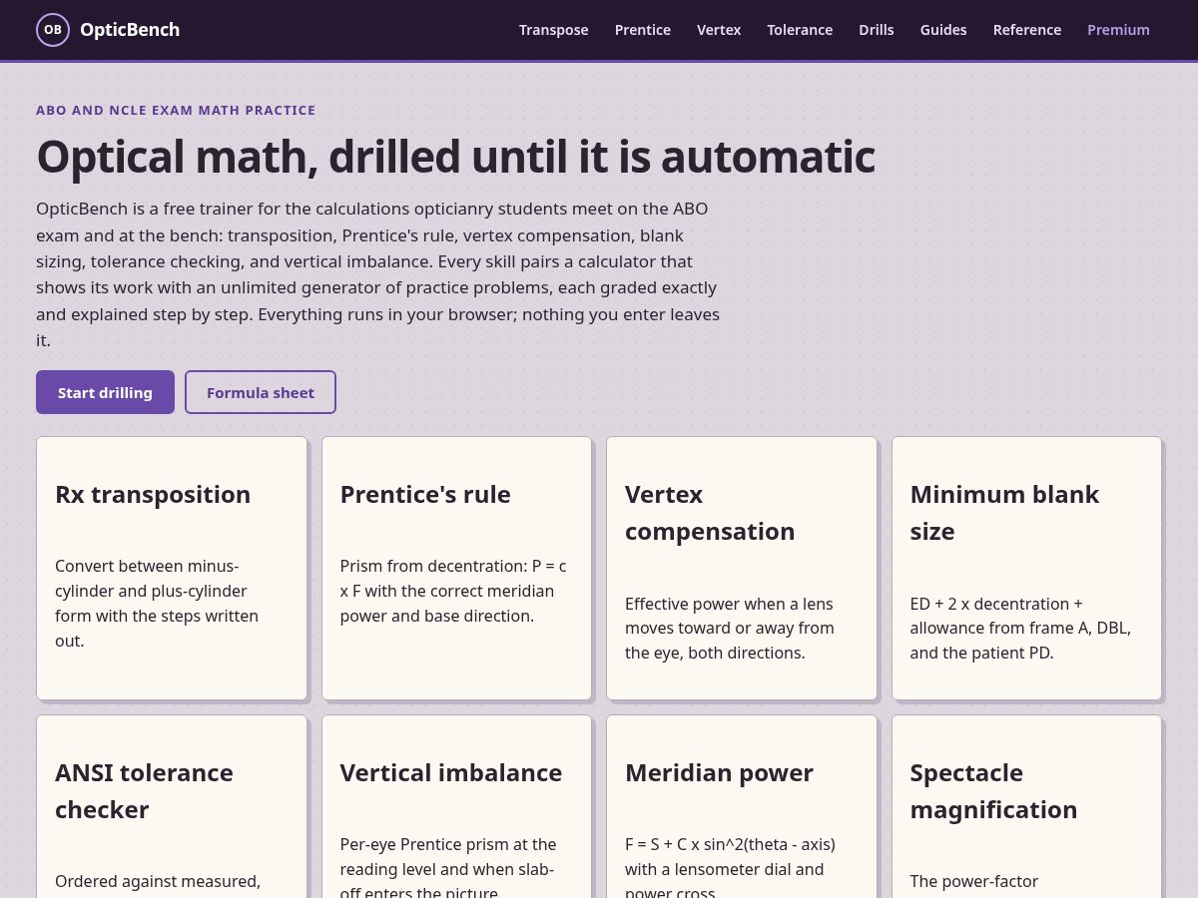
Task: Open the OpticBench home link
Action: pos(108,30)
